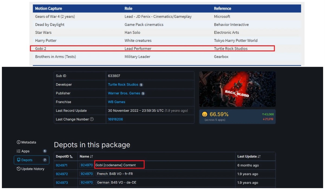The width and height of the screenshot is (325, 190).
Task: Sort depots by Last Update column
Action: pyautogui.click(x=249, y=156)
